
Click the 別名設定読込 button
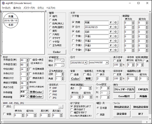coord(122,107)
